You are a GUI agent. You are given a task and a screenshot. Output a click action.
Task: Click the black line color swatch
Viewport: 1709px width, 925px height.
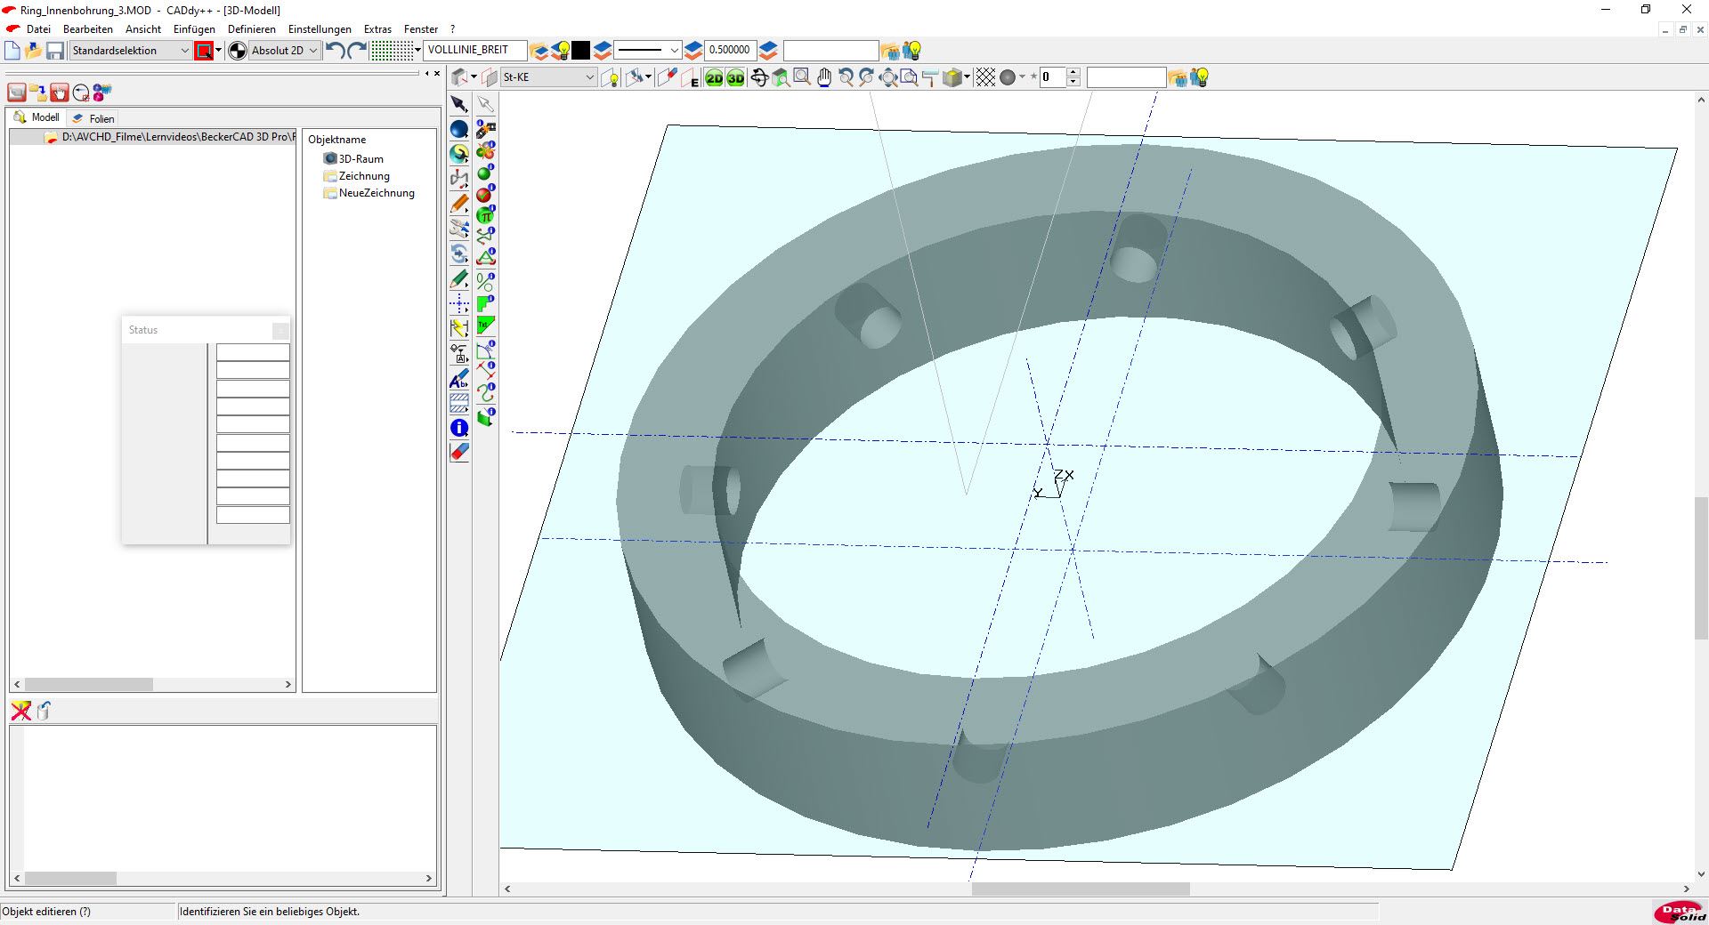click(580, 51)
